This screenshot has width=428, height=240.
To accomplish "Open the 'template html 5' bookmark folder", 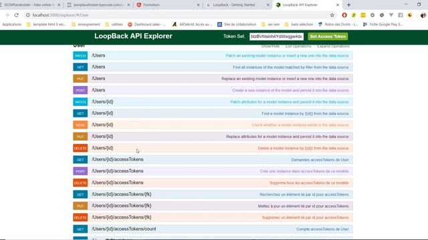I will (46, 25).
